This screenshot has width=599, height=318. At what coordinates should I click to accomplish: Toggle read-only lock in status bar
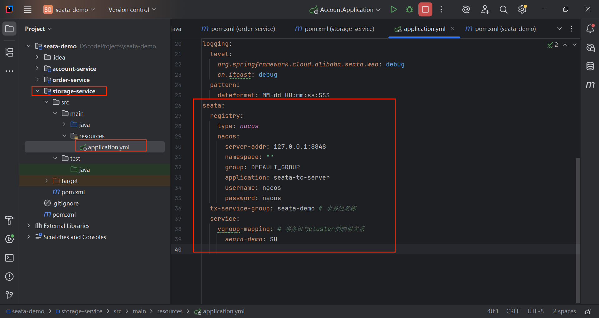(588, 311)
